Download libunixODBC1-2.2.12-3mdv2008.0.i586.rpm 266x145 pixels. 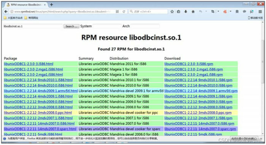tap(198, 107)
